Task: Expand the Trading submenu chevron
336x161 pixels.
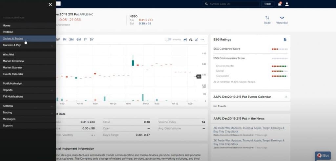Action: (52, 113)
